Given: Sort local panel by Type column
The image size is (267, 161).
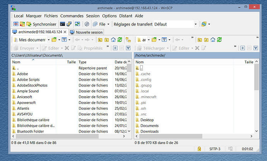Looking at the screenshot, I should [x=95, y=62].
